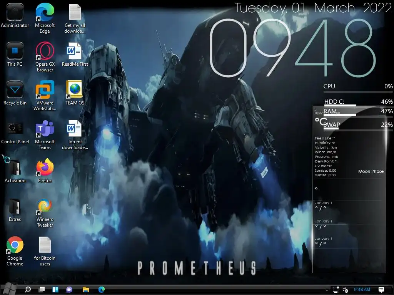394x295 pixels.
Task: Click the RAM usage meter label
Action: [x=330, y=111]
